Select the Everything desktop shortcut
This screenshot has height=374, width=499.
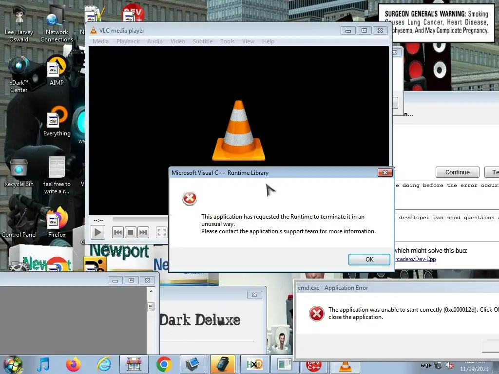coord(57,121)
